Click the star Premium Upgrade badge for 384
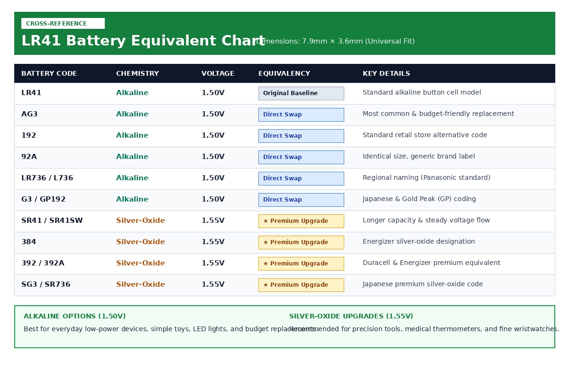The height and width of the screenshot is (388, 569). pyautogui.click(x=301, y=242)
